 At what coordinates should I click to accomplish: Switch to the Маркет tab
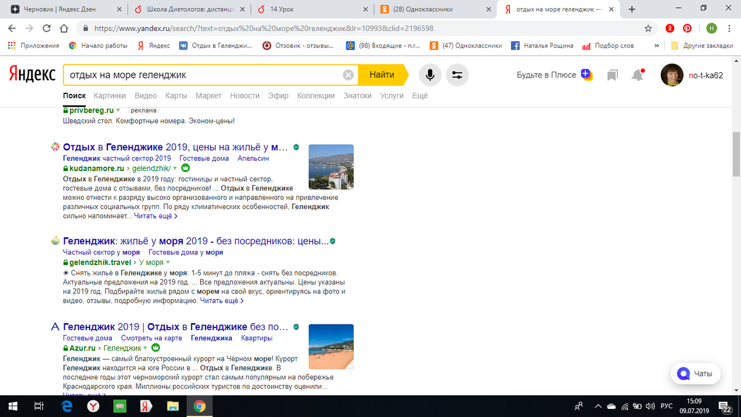(x=209, y=96)
